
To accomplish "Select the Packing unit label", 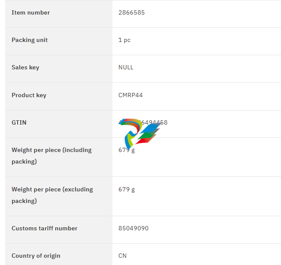I will point(30,40).
